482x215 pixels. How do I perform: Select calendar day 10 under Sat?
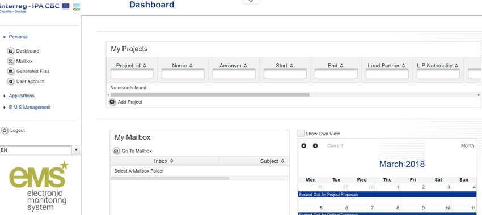(x=447, y=208)
